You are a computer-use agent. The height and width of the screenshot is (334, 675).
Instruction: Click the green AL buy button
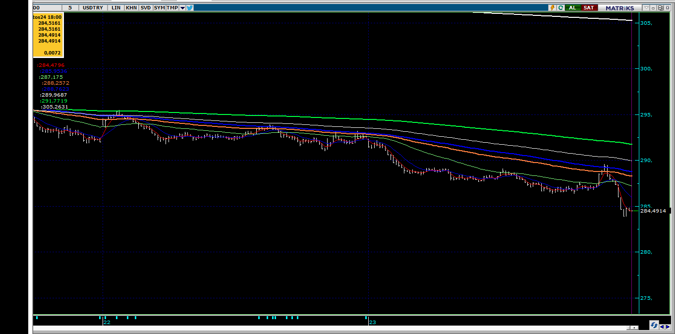pos(573,7)
